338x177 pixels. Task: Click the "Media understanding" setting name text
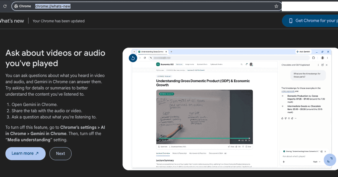(29, 140)
